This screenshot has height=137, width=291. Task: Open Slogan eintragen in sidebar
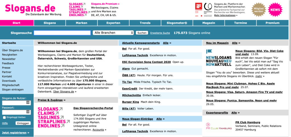[x=13, y=90]
